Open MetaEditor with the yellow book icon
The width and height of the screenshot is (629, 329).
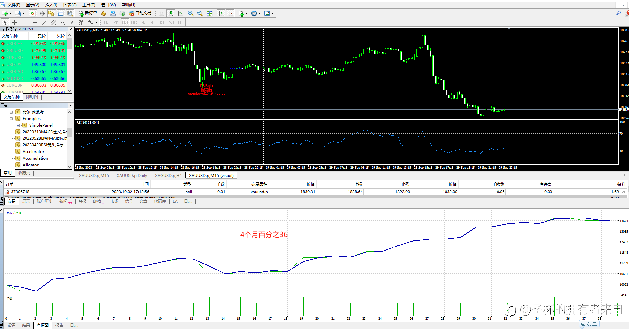(x=104, y=13)
